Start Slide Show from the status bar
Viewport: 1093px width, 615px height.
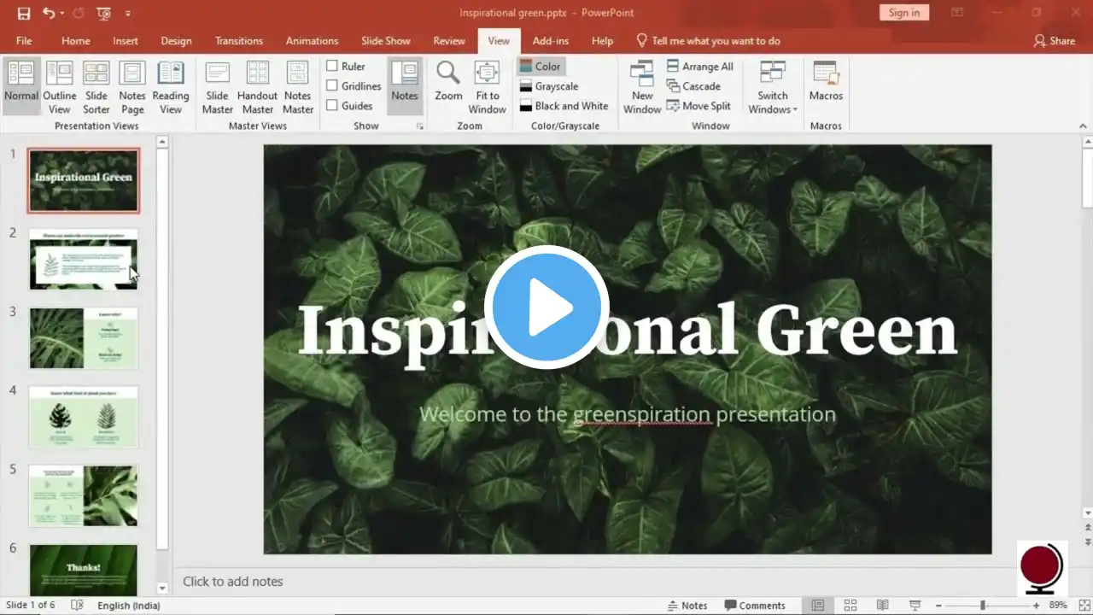pyautogui.click(x=915, y=605)
